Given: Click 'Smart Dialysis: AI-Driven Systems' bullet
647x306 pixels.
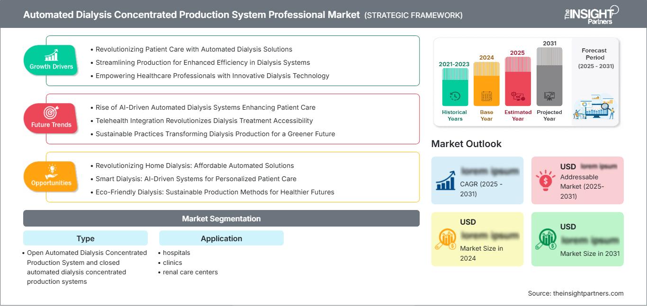Looking at the screenshot, I should tap(196, 179).
